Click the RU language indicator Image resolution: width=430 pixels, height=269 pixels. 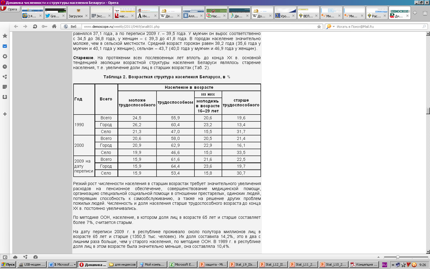(x=384, y=265)
